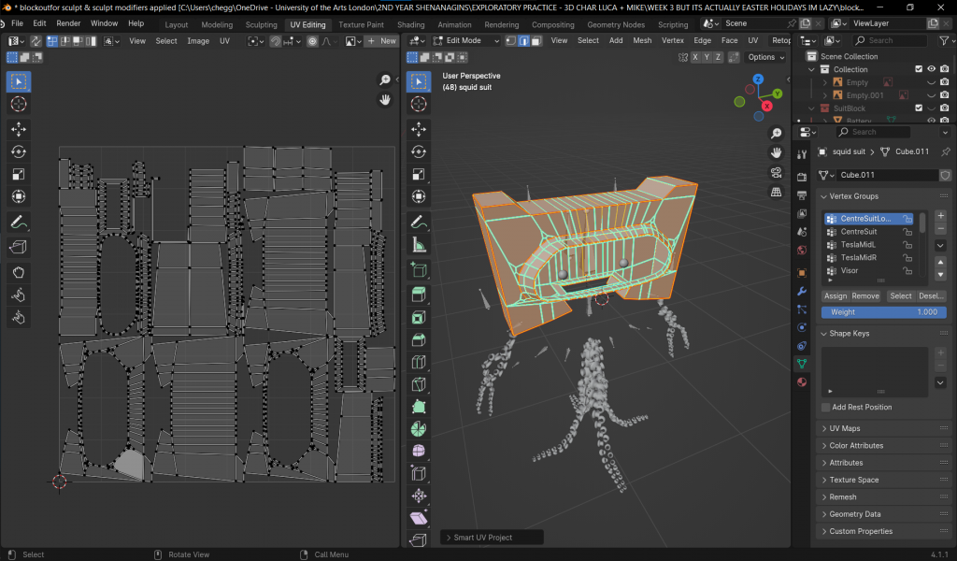Image resolution: width=957 pixels, height=561 pixels.
Task: Switch viewport to orthographic grid view button
Action: 776,193
